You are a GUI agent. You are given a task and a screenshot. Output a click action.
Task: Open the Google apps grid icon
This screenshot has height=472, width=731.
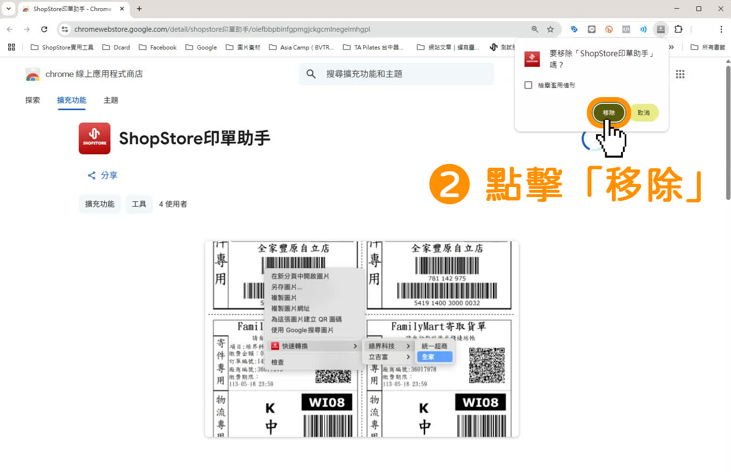coord(680,74)
